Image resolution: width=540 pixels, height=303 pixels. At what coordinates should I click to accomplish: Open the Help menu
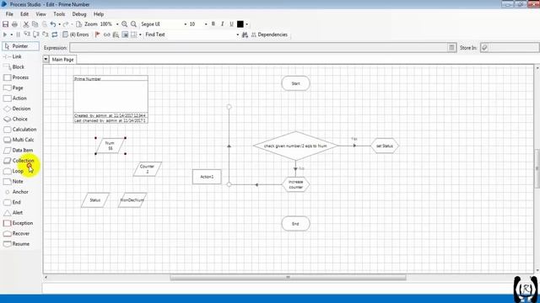[x=99, y=14]
